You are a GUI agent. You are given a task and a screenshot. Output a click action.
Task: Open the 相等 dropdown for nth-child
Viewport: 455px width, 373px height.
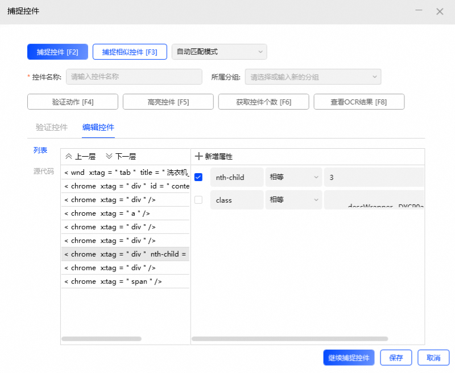point(293,177)
